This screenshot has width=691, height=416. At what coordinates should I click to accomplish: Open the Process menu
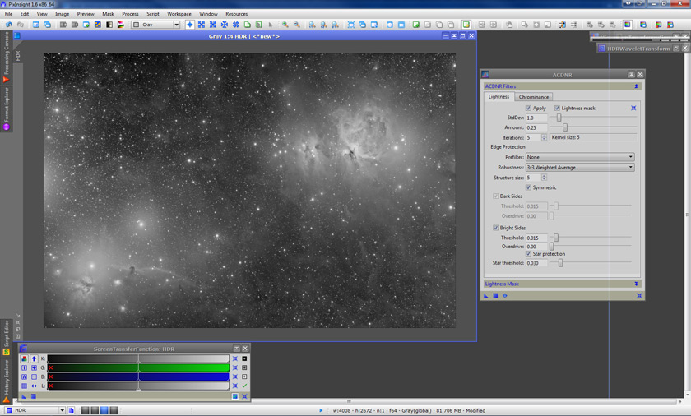pyautogui.click(x=130, y=14)
